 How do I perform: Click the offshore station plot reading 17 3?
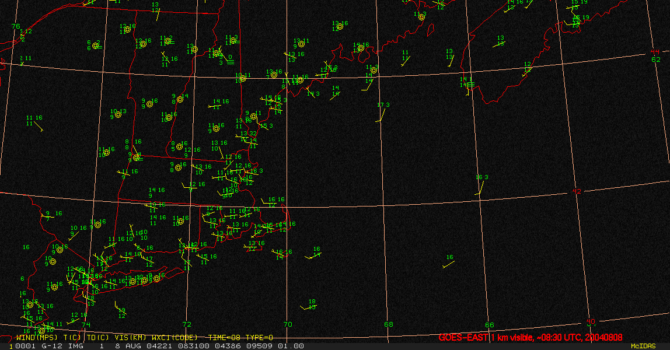382,112
